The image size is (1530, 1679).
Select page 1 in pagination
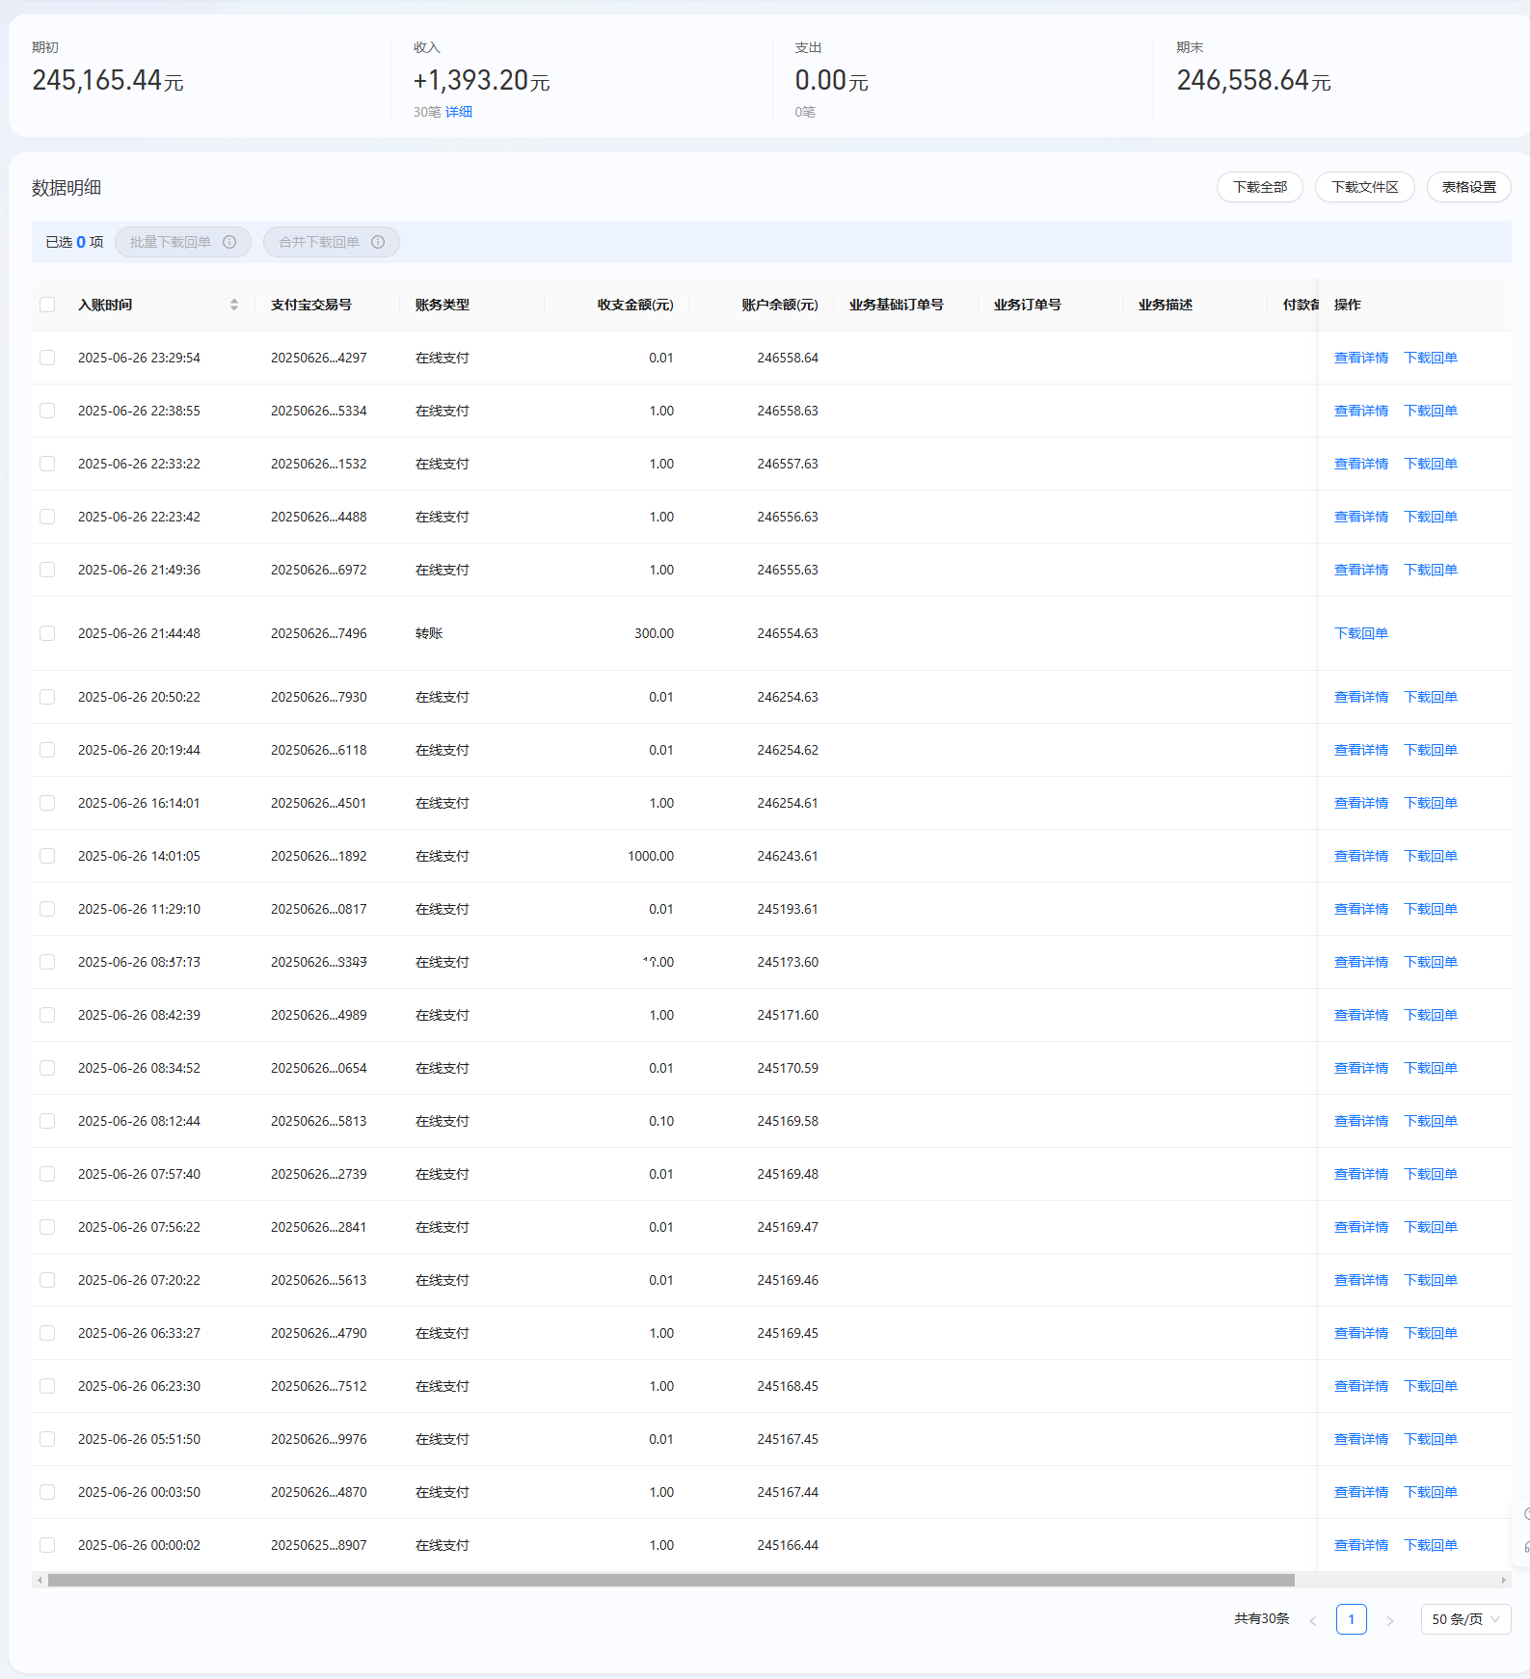[1351, 1619]
